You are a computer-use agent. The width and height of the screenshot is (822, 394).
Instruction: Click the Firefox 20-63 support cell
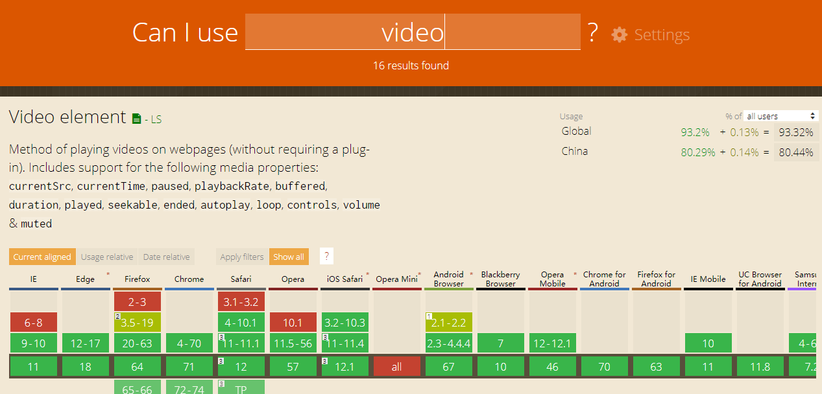[138, 343]
